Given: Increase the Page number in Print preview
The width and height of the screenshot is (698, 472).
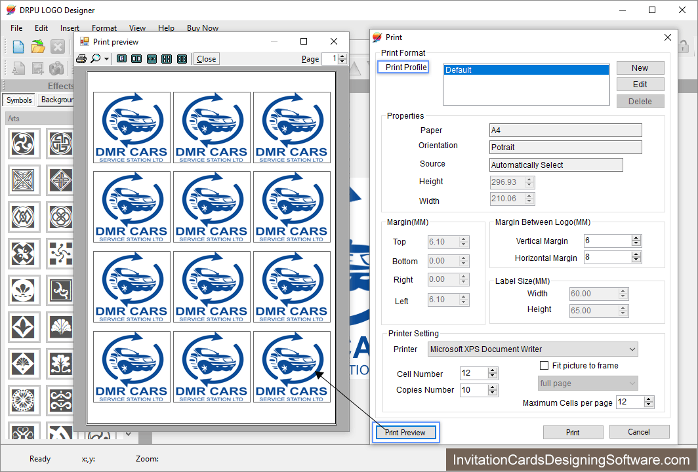Looking at the screenshot, I should pyautogui.click(x=342, y=56).
